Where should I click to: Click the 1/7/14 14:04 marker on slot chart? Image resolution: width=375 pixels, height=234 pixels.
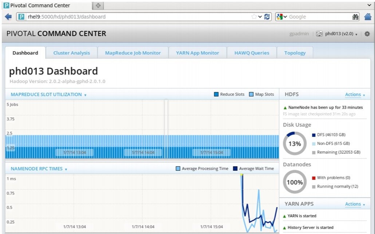click(143, 152)
